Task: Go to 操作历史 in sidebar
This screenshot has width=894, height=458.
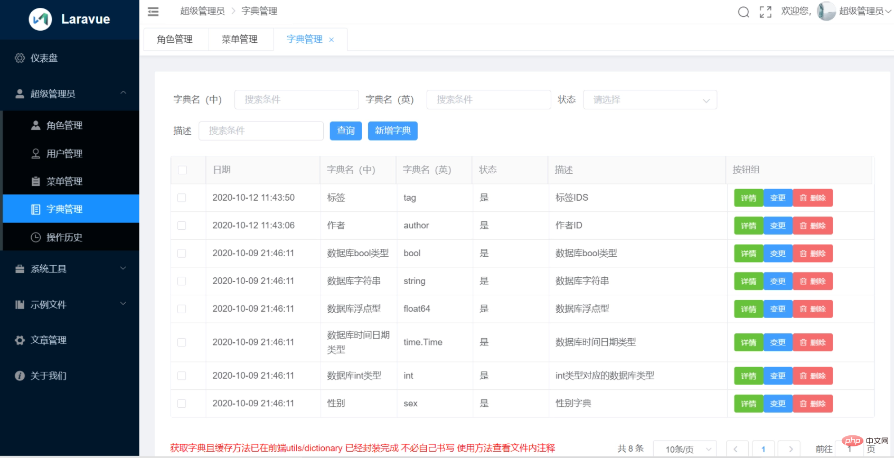Action: [x=64, y=237]
